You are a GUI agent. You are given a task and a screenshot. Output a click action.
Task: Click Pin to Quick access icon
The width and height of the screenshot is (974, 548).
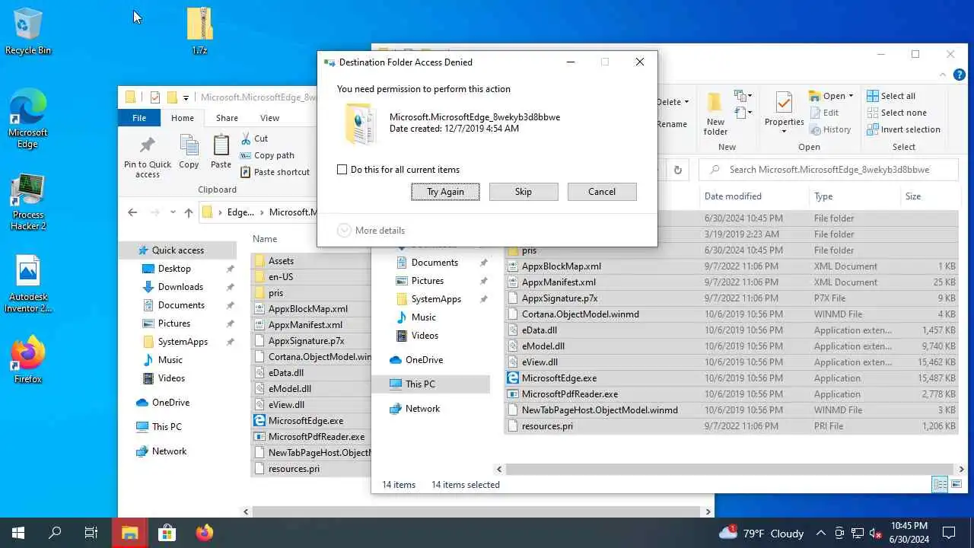(148, 158)
